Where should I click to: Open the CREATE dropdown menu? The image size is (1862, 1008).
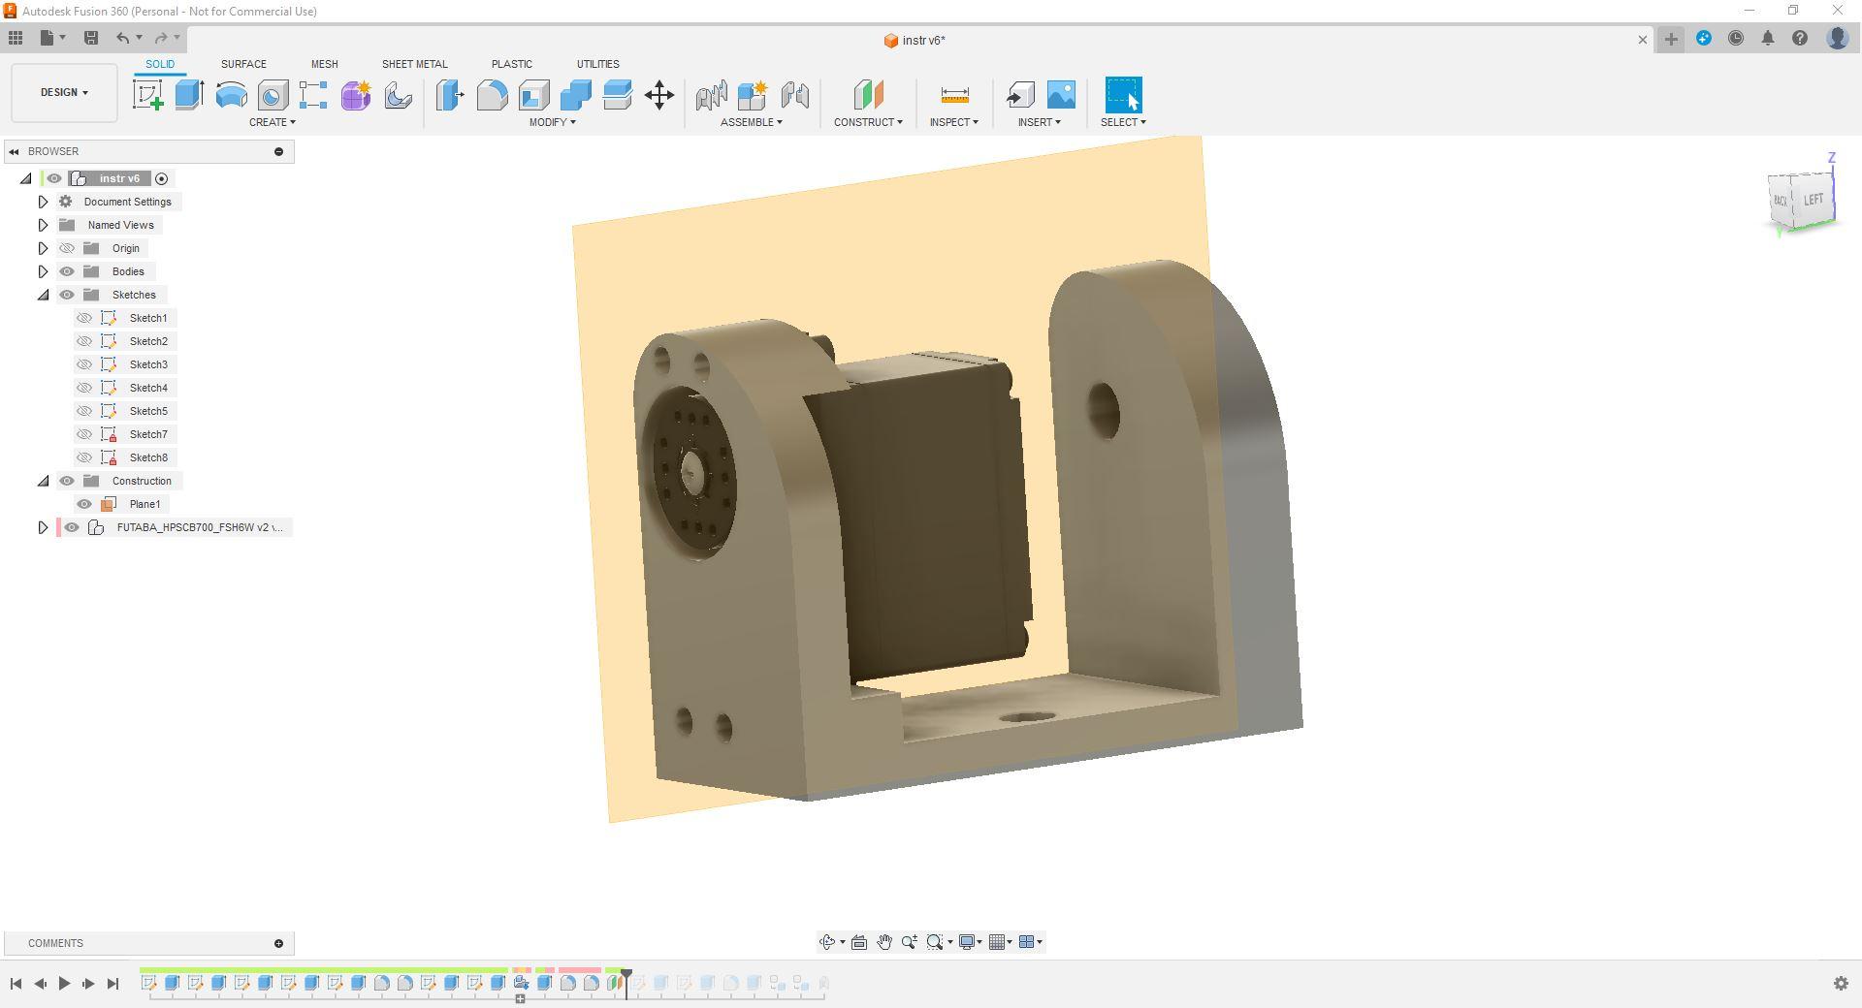click(273, 122)
